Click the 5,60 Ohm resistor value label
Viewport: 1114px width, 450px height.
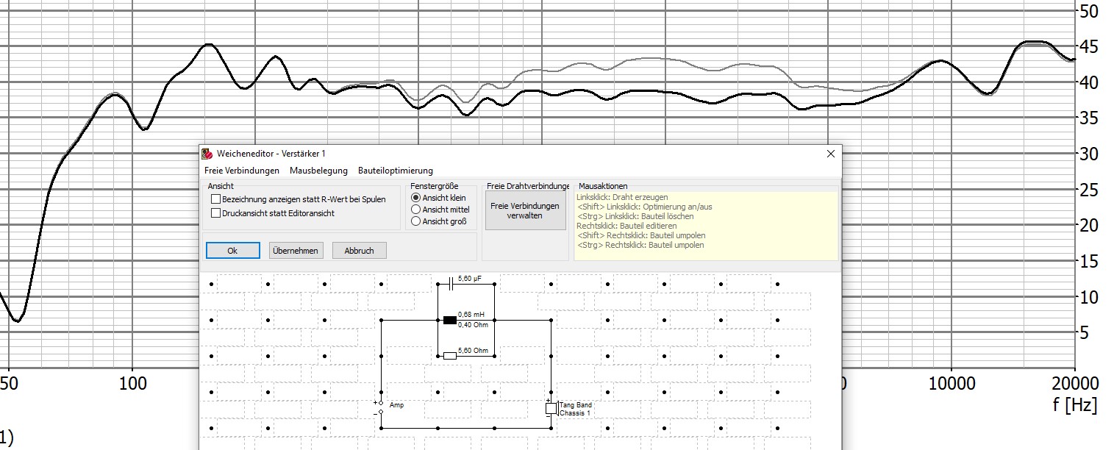point(473,351)
